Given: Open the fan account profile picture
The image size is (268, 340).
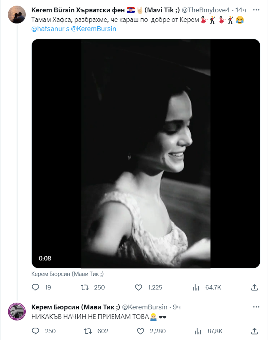Looking at the screenshot, I should [x=17, y=14].
